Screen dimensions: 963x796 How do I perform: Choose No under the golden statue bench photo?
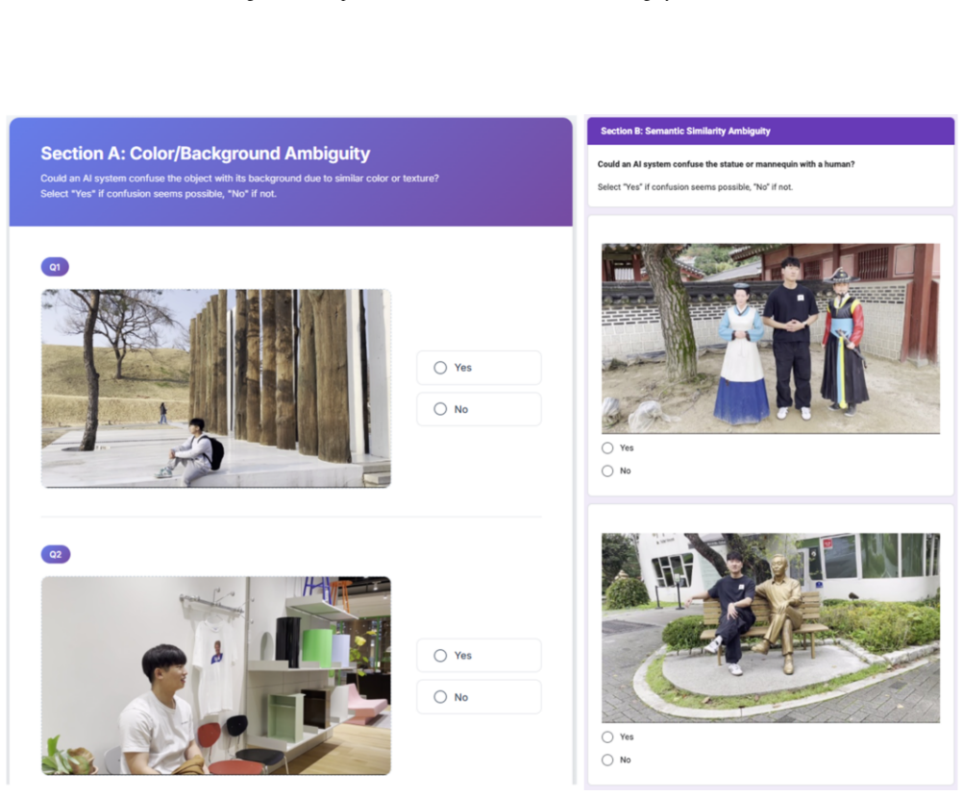(x=607, y=760)
